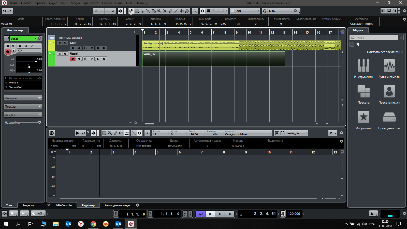Open the tempo track metronome icon in transport
The height and width of the screenshot is (229, 407).
pyautogui.click(x=283, y=214)
